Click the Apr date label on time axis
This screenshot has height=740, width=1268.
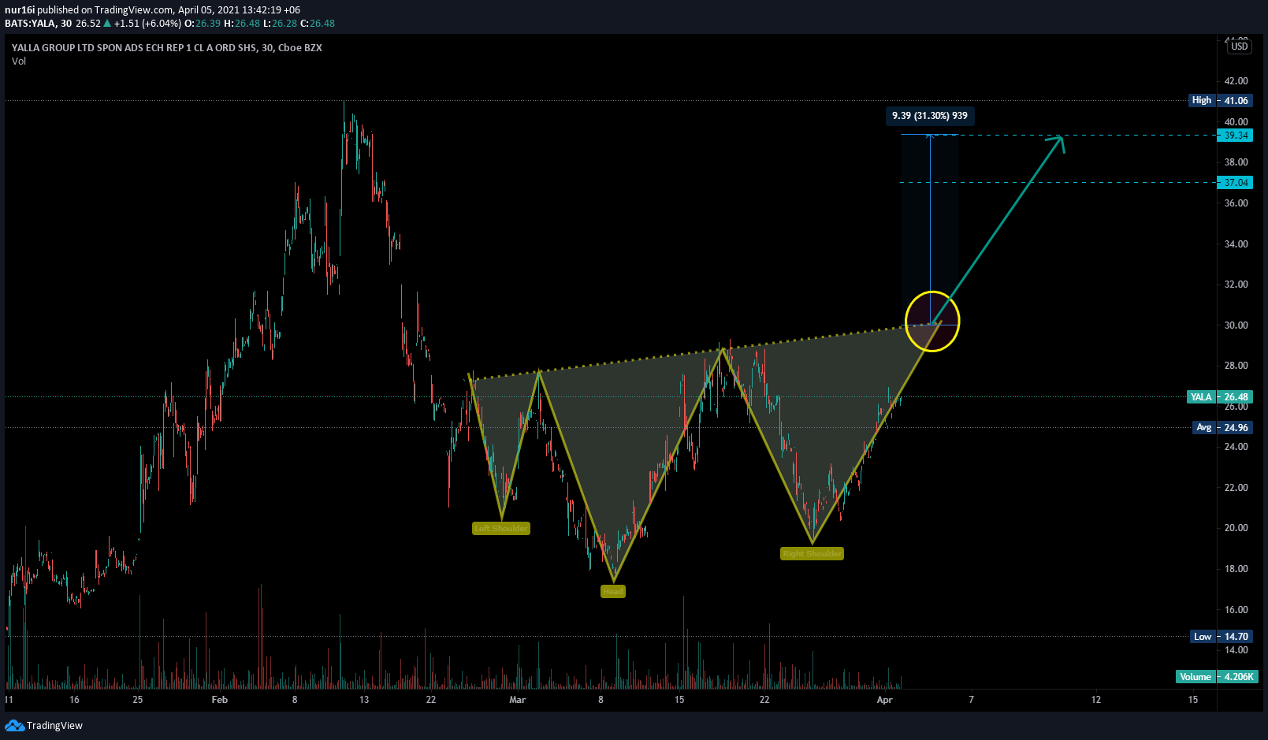pyautogui.click(x=885, y=700)
